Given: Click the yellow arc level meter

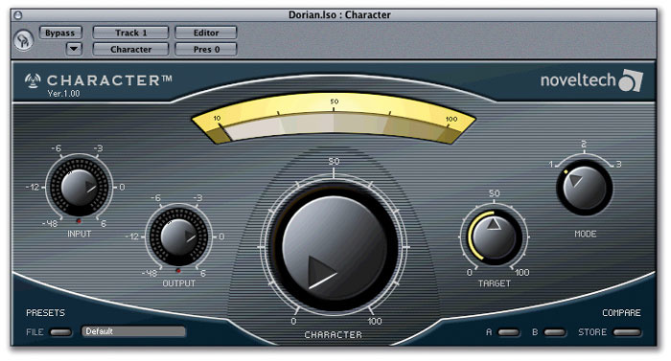Looking at the screenshot, I should click(x=334, y=119).
